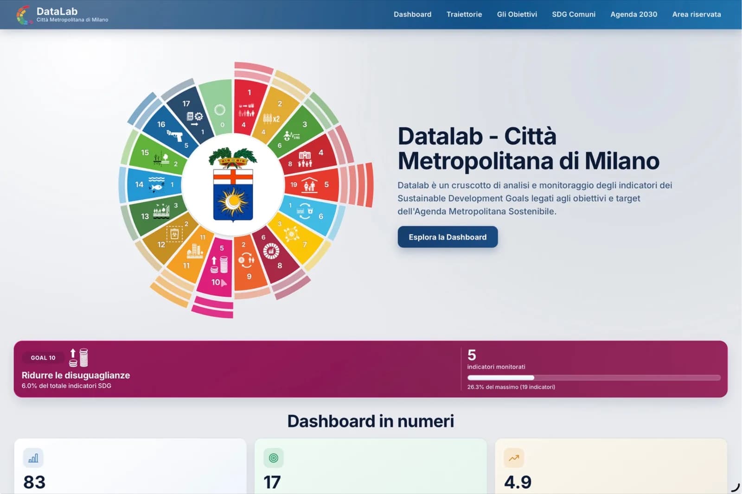Open Area riservata login
The image size is (742, 494).
coord(696,14)
